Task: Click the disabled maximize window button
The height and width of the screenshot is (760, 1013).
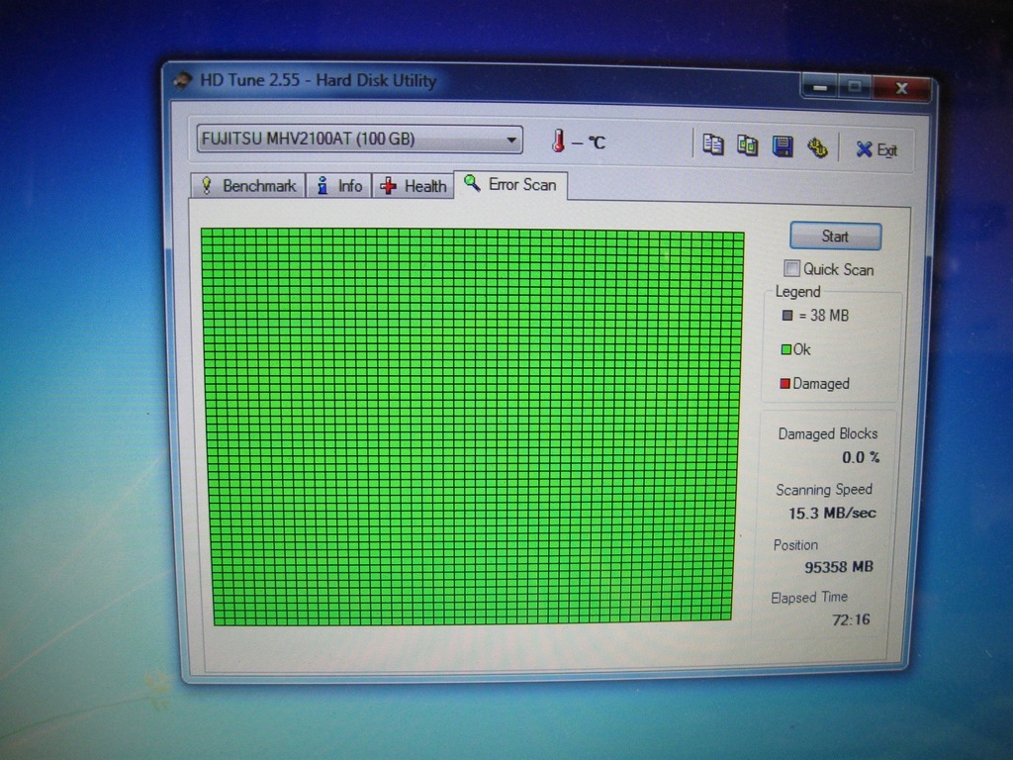Action: click(855, 87)
